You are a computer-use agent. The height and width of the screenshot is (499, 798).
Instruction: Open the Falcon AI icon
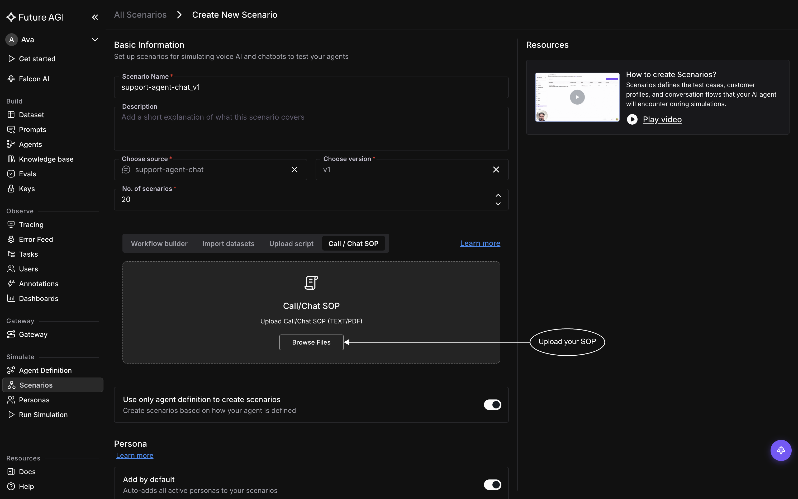[11, 79]
